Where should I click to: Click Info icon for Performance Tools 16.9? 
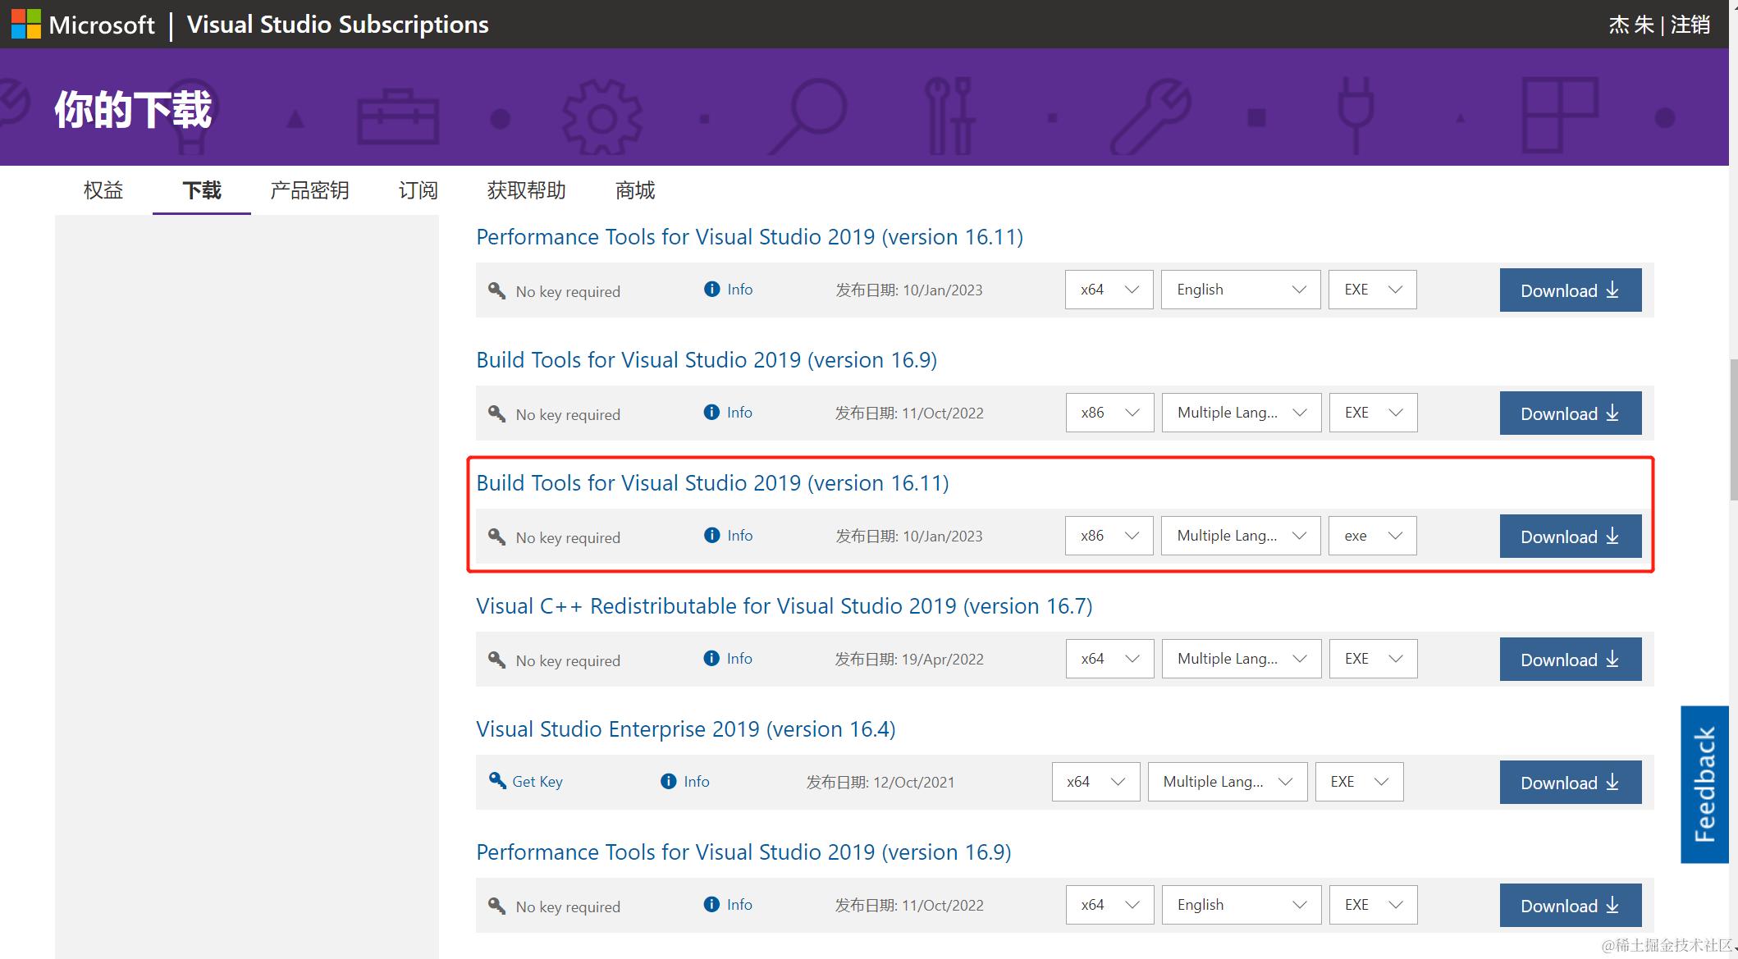point(711,904)
